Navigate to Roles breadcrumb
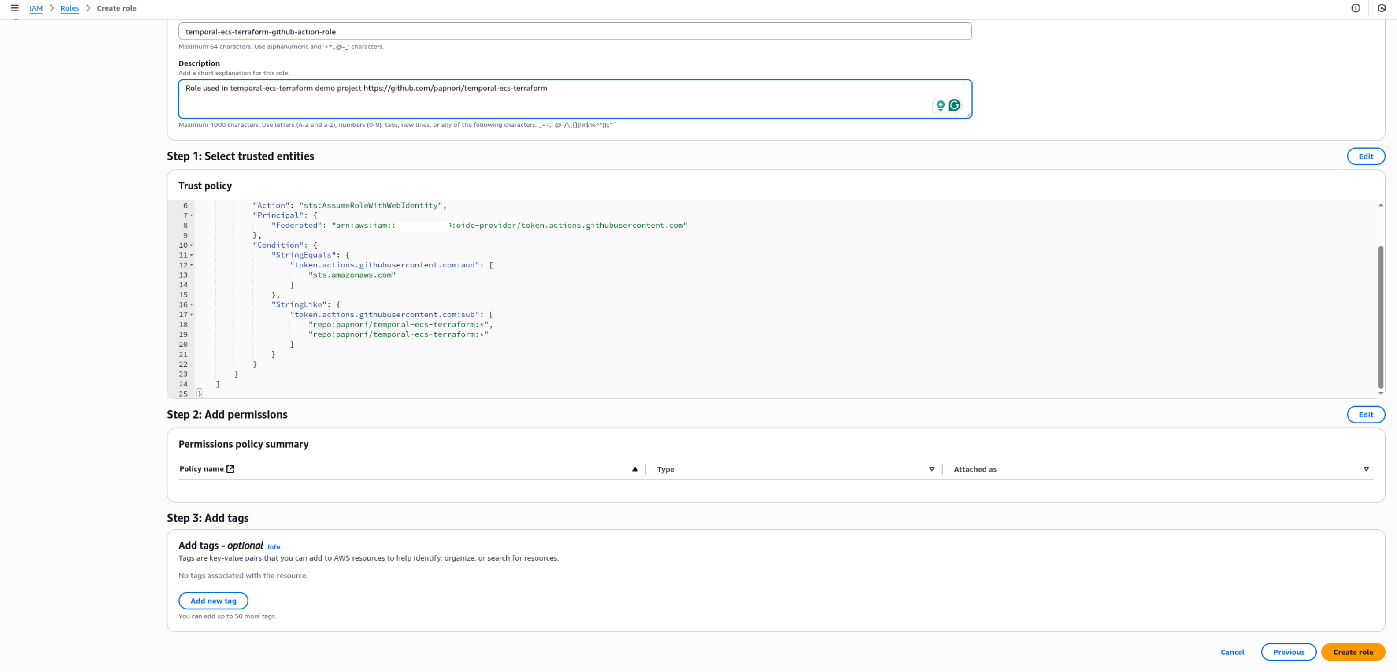This screenshot has height=672, width=1397. point(70,8)
